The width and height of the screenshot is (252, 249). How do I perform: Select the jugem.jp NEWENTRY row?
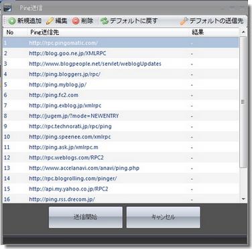click(121, 116)
